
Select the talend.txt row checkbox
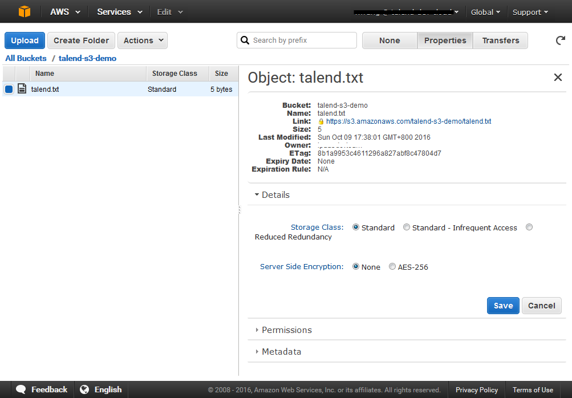tap(9, 89)
